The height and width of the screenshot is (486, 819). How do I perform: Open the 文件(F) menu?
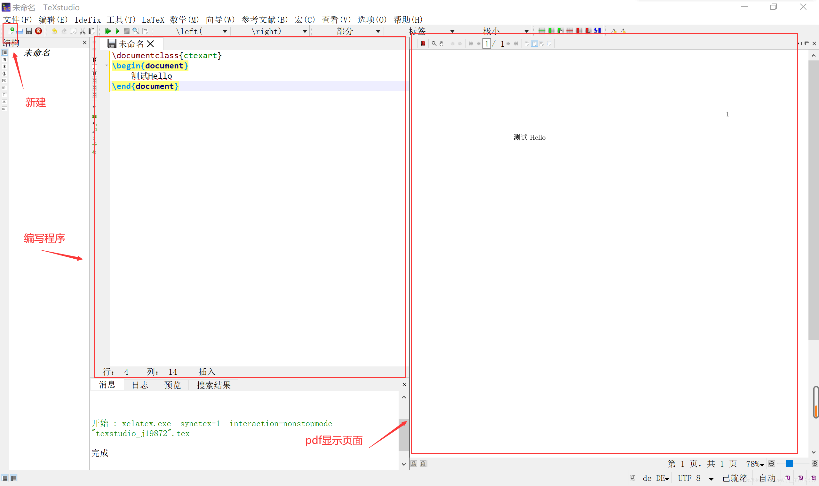pyautogui.click(x=18, y=20)
